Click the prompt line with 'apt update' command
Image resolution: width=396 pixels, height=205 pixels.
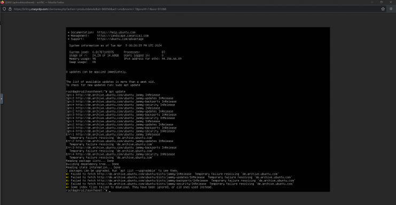(x=96, y=91)
